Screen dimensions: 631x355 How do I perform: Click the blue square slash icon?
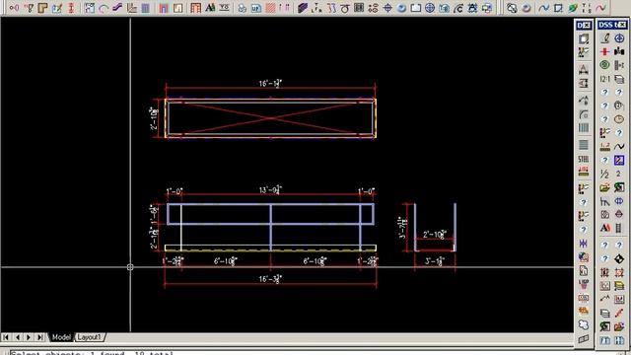pos(619,160)
